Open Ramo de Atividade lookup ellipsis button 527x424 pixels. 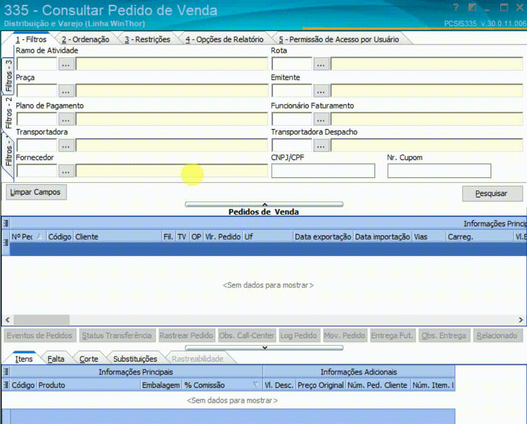tap(66, 64)
